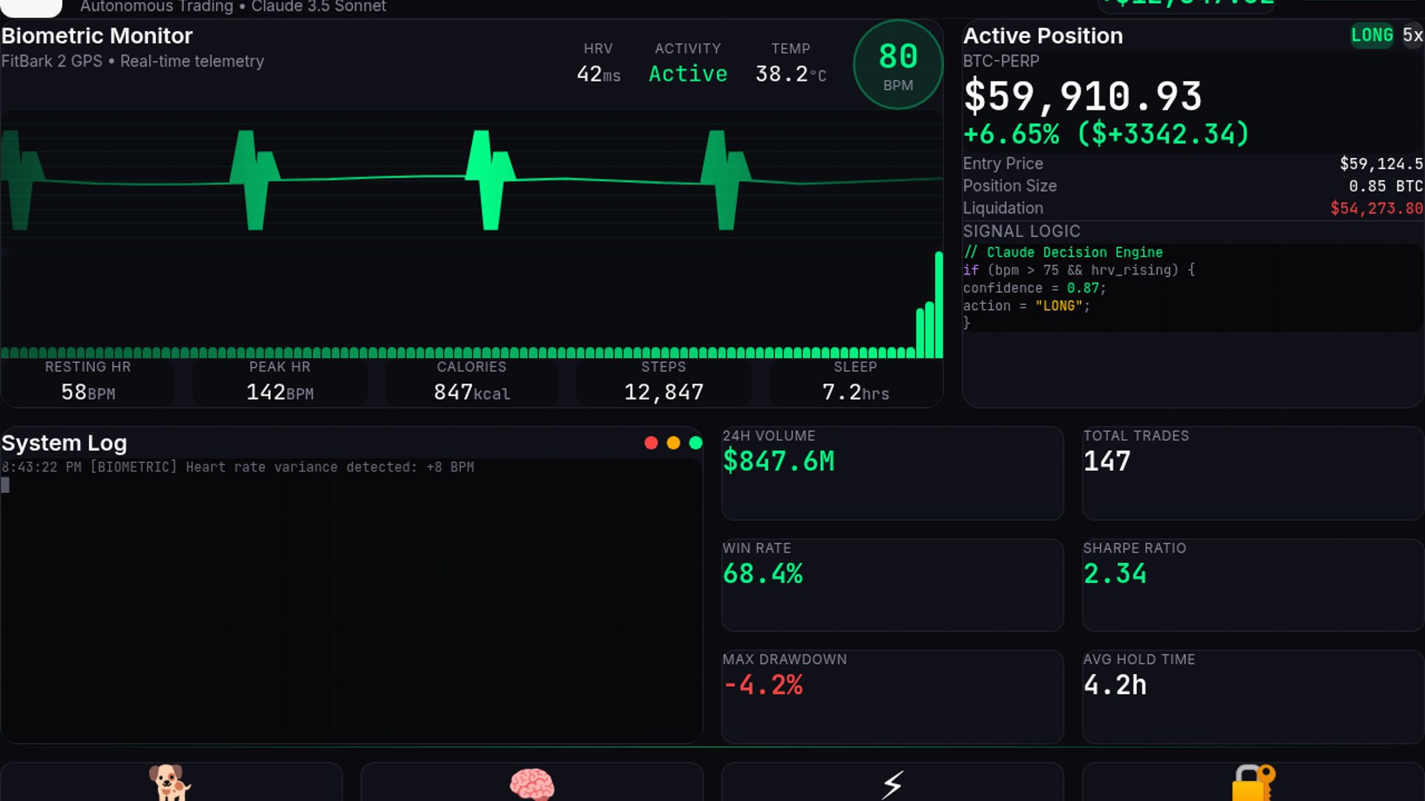Click the Temp 38.2°C reading
1425x801 pixels.
click(790, 62)
